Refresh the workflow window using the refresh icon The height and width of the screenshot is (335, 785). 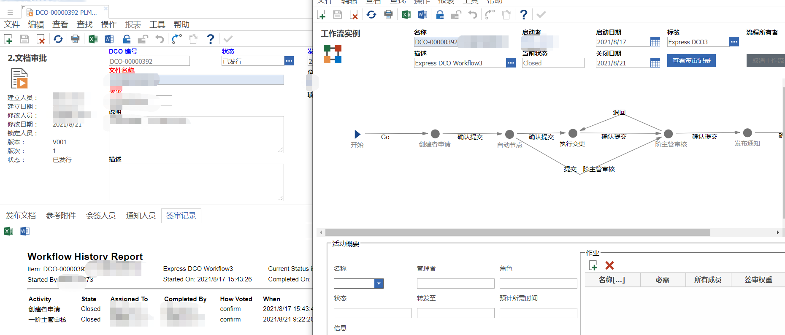[371, 15]
